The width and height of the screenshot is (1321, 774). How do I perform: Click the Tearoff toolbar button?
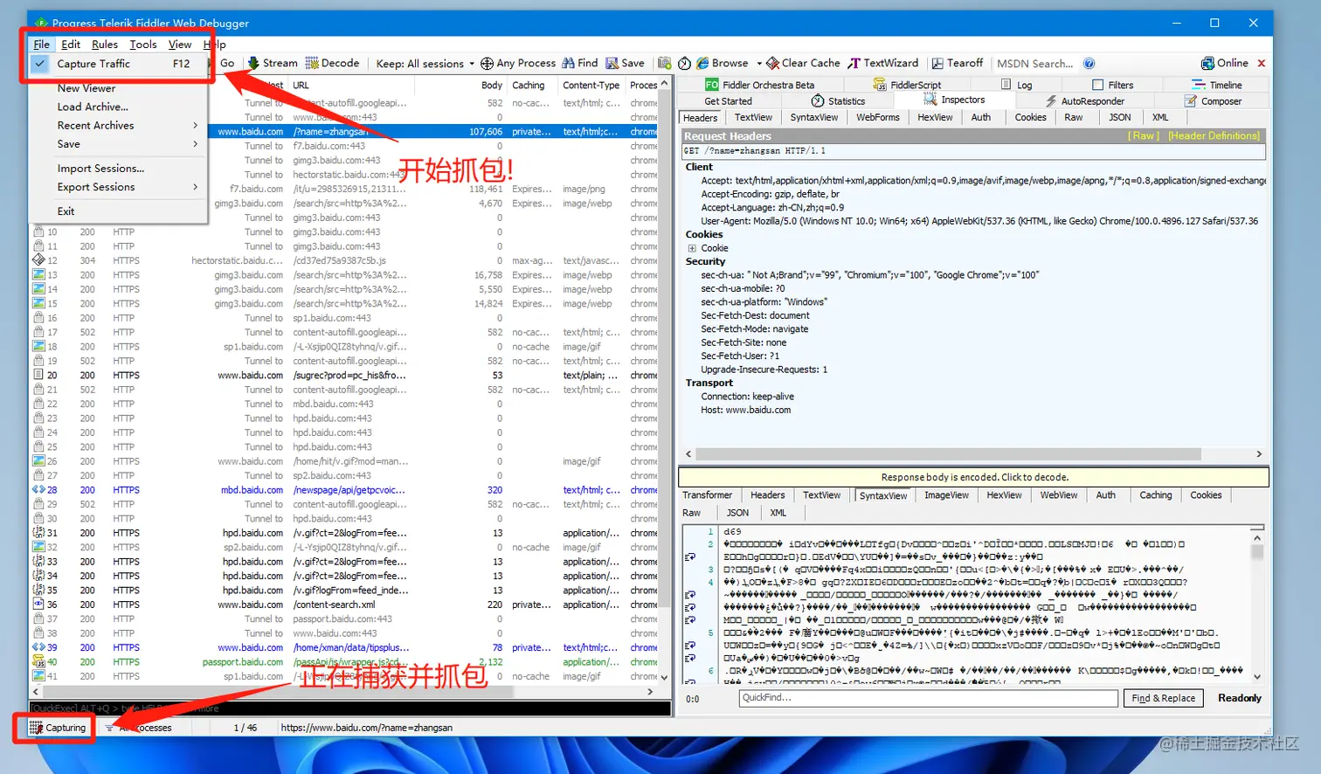(958, 63)
